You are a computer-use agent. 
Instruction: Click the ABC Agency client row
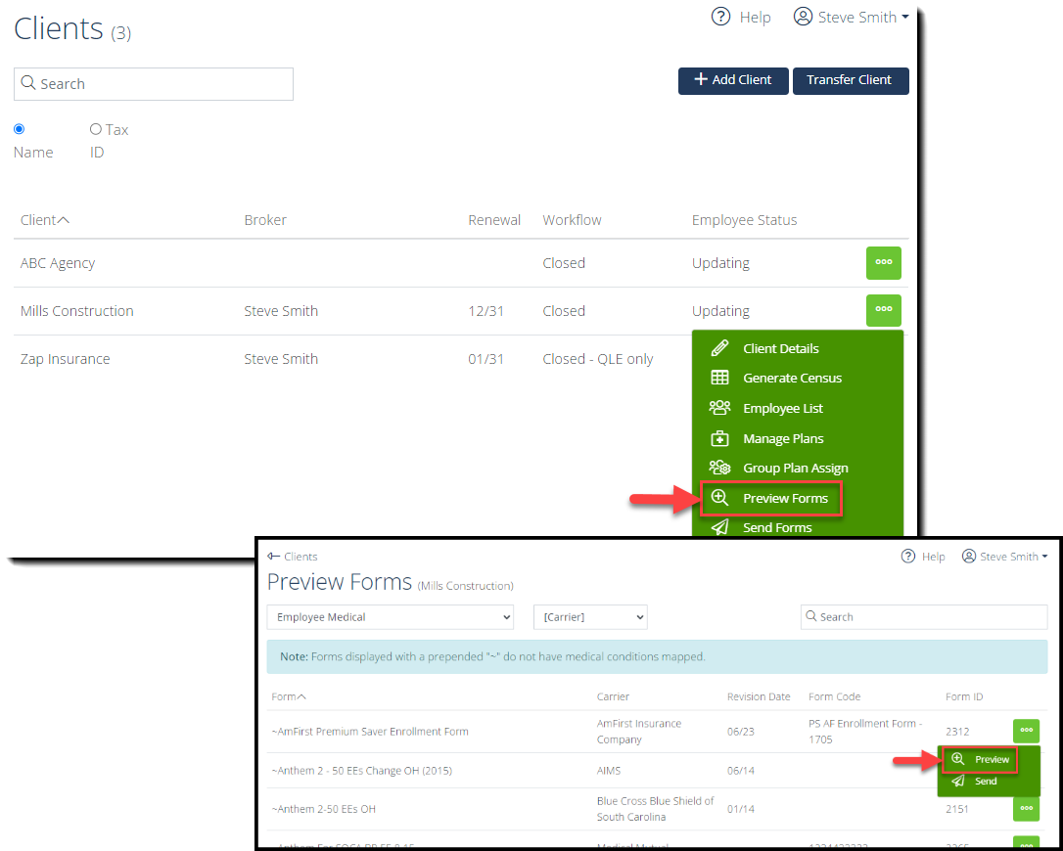461,263
